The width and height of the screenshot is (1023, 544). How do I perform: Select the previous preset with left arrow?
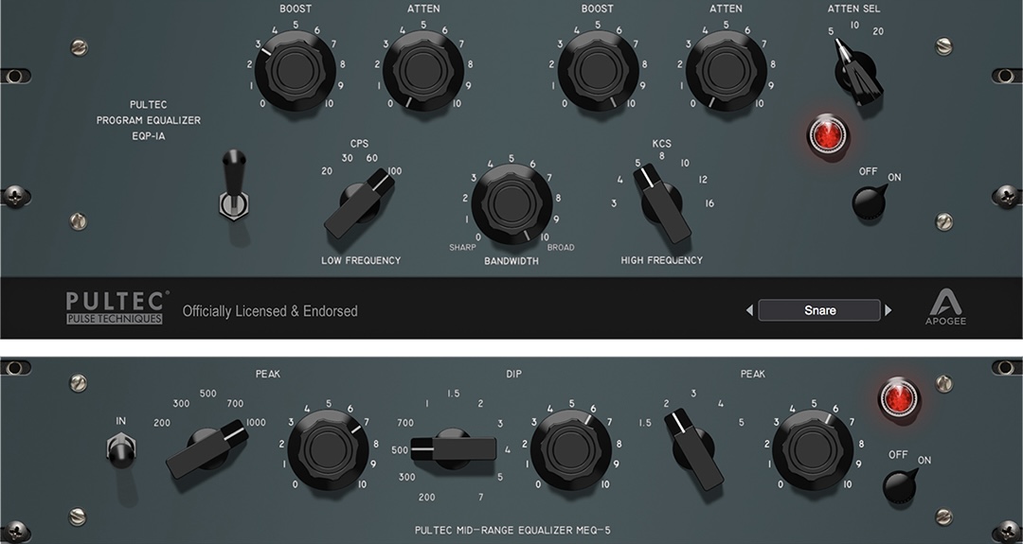749,310
